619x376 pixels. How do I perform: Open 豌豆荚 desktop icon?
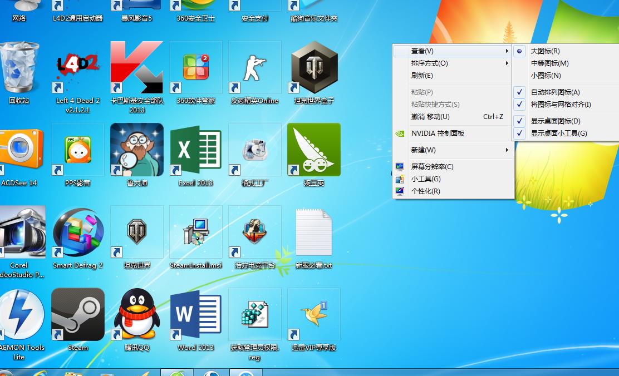point(314,150)
